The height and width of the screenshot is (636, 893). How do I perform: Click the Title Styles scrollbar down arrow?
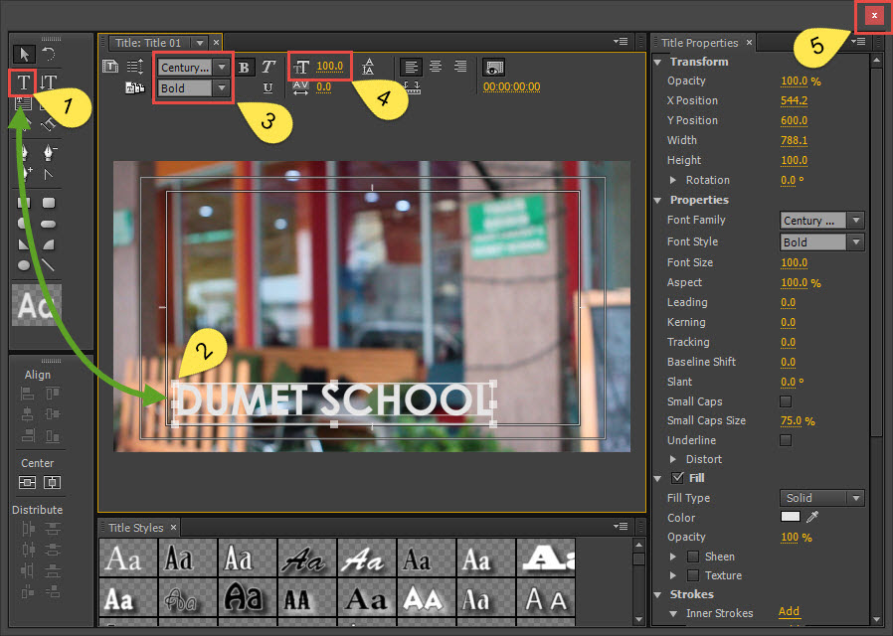point(638,619)
